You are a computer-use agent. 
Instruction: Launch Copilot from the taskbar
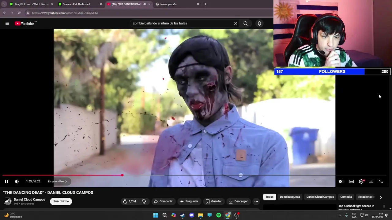[174, 215]
